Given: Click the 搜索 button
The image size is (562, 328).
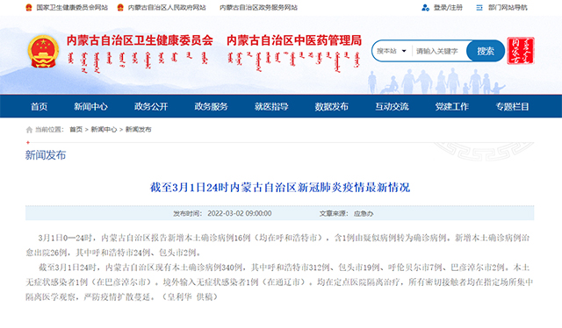Looking at the screenshot, I should coord(486,51).
